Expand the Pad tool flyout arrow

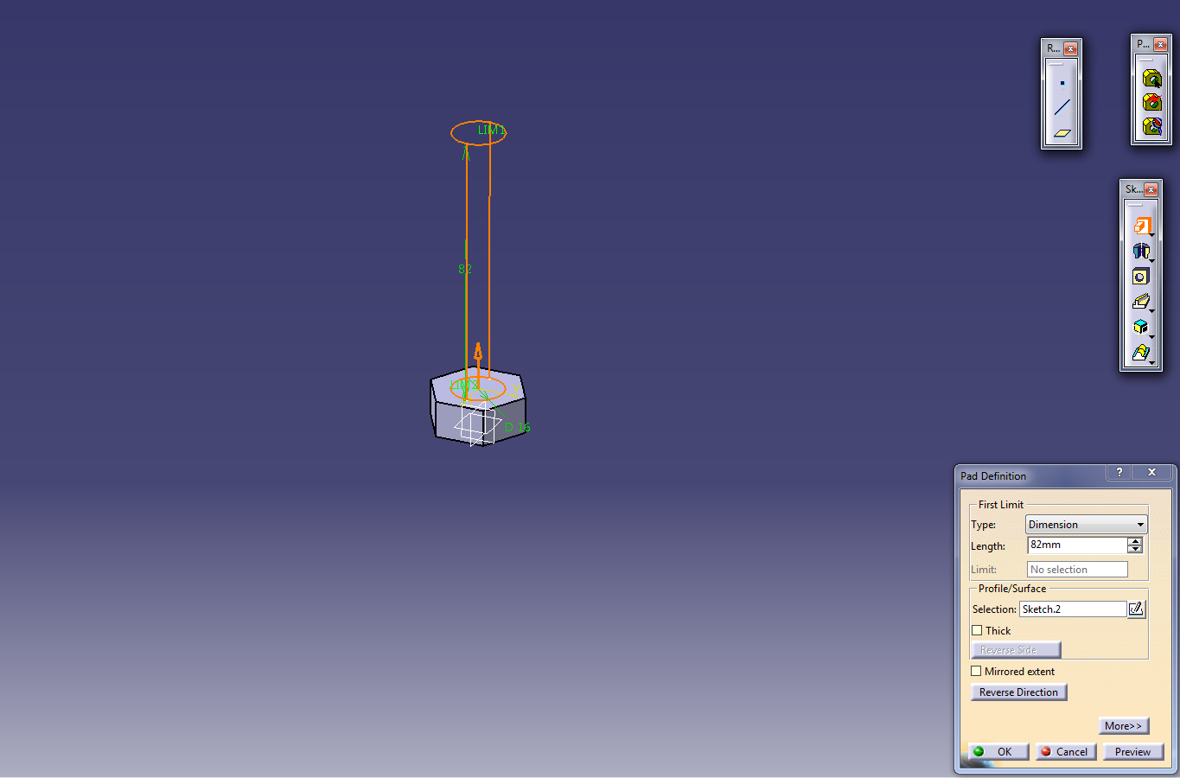pos(1150,234)
